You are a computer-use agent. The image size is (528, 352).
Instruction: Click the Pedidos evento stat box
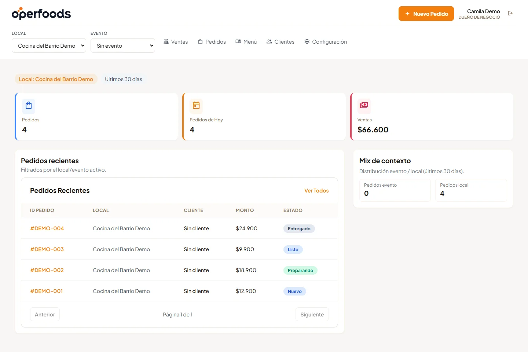tap(395, 190)
